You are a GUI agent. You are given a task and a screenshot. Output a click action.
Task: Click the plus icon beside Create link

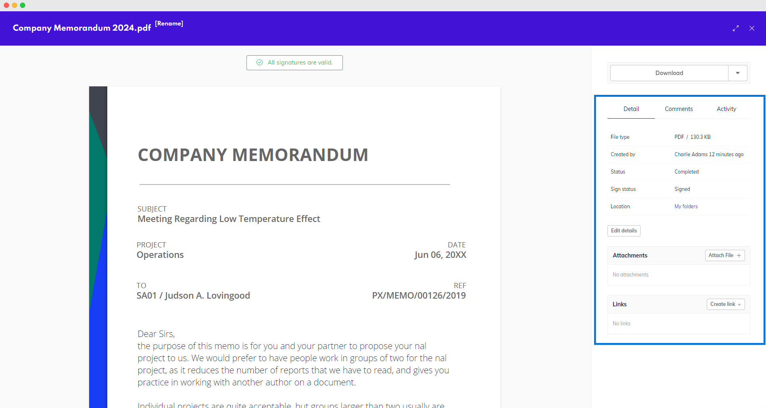[x=739, y=304]
